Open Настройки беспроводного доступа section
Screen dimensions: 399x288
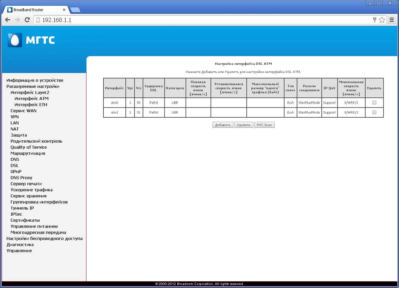pos(44,239)
